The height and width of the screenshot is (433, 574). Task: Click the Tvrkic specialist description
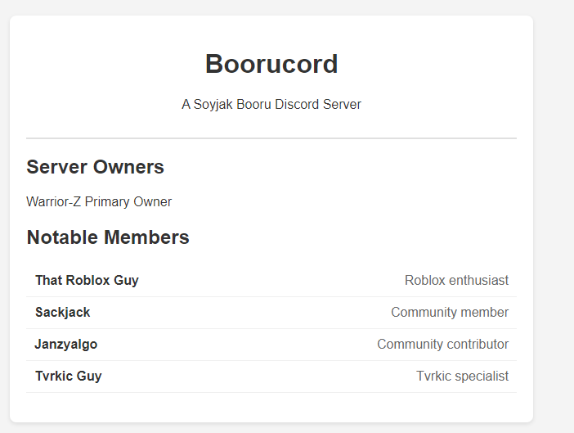(x=462, y=377)
